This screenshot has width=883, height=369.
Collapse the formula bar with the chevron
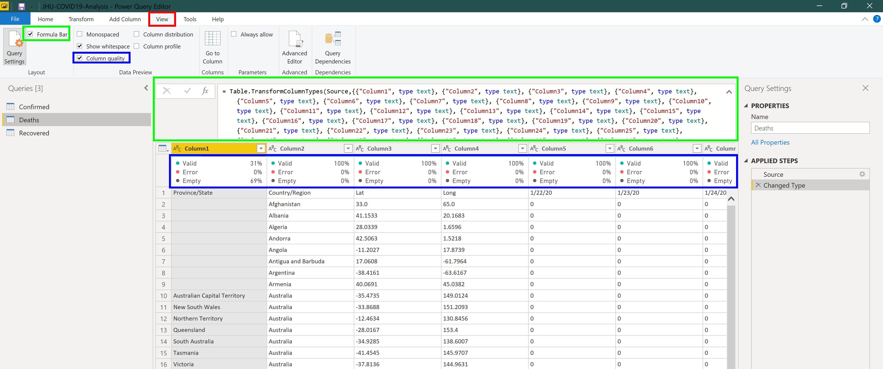coord(729,92)
